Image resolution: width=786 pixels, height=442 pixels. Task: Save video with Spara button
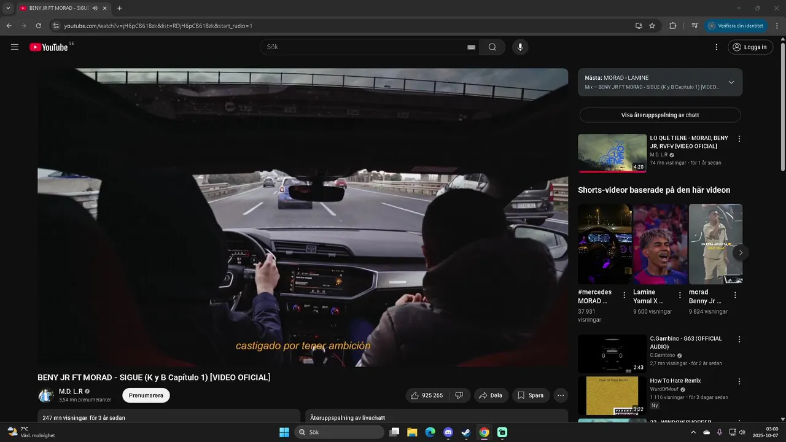pyautogui.click(x=531, y=395)
